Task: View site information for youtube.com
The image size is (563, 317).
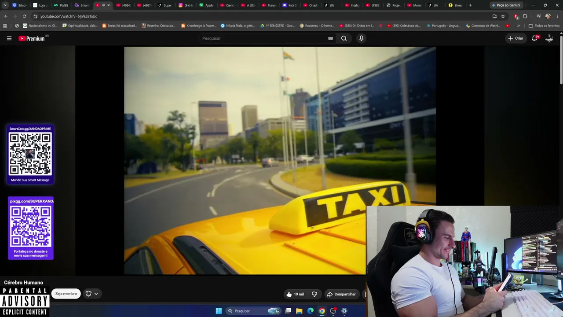Action: tap(35, 16)
